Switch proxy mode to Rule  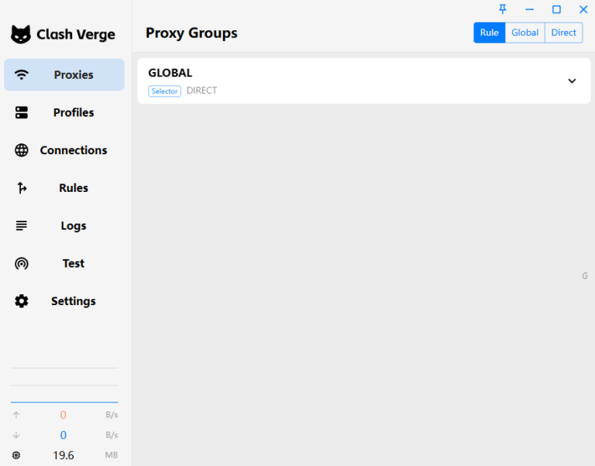[x=489, y=33]
